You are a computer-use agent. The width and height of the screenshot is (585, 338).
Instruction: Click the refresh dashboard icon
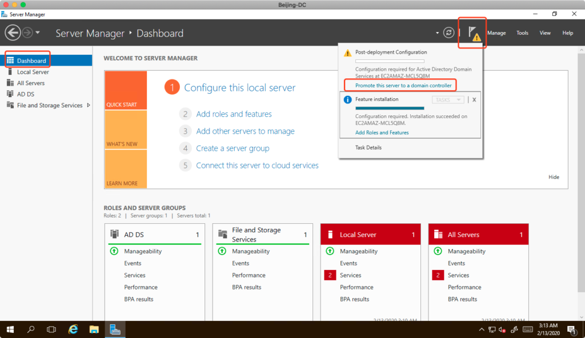pos(448,33)
